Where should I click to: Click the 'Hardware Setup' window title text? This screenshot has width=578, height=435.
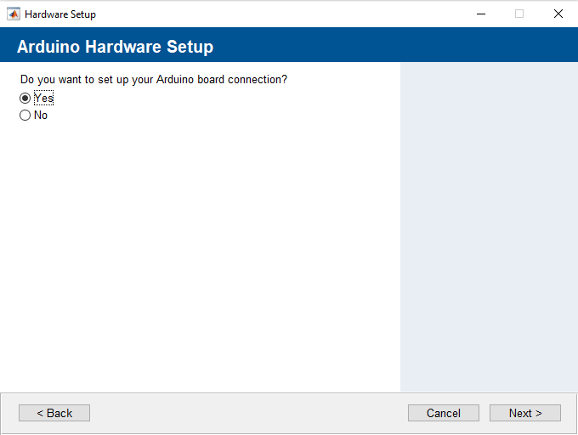click(60, 14)
